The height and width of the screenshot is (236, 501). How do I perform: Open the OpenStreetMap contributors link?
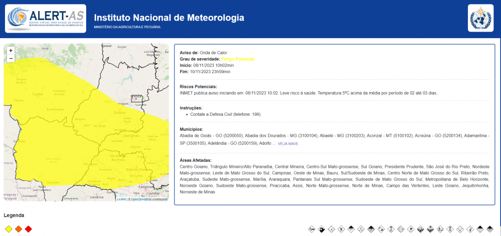coord(141,199)
